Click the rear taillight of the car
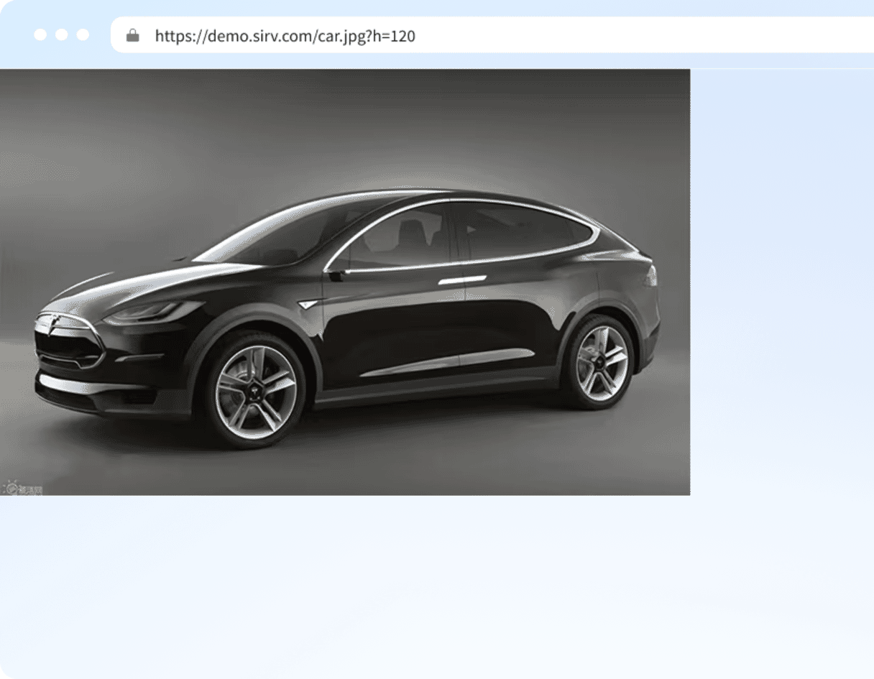874x679 pixels. (653, 274)
